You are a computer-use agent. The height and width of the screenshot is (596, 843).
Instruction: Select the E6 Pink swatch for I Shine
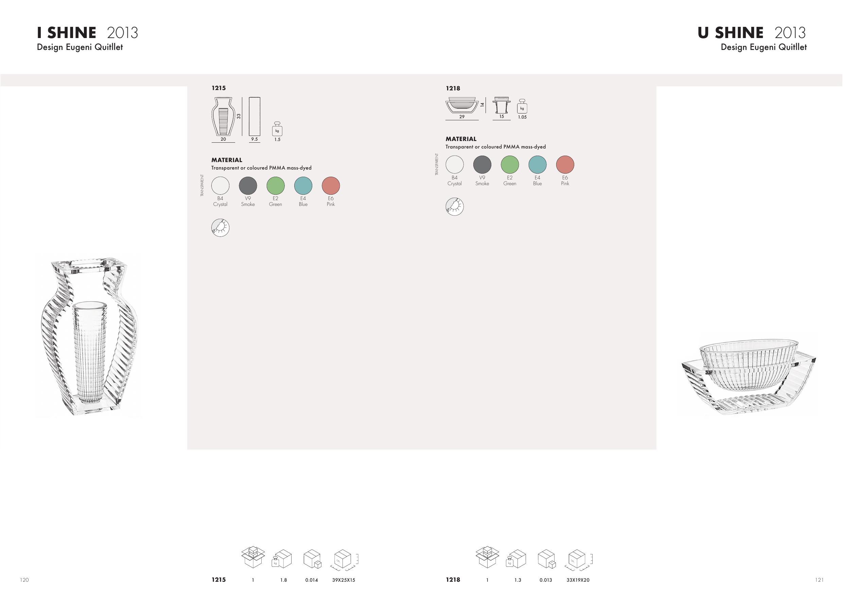331,186
